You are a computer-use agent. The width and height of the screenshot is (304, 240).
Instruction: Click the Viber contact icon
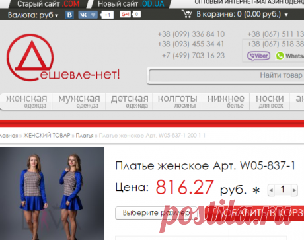tap(258, 56)
